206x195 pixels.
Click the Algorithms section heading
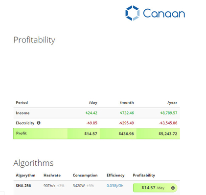coord(33,163)
